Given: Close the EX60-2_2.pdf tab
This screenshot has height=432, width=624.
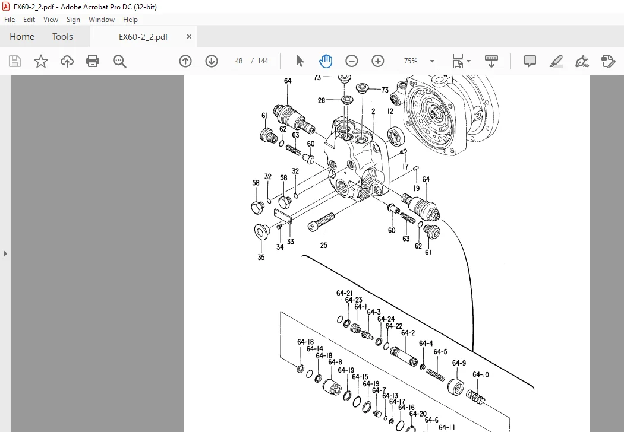Looking at the screenshot, I should click(189, 37).
